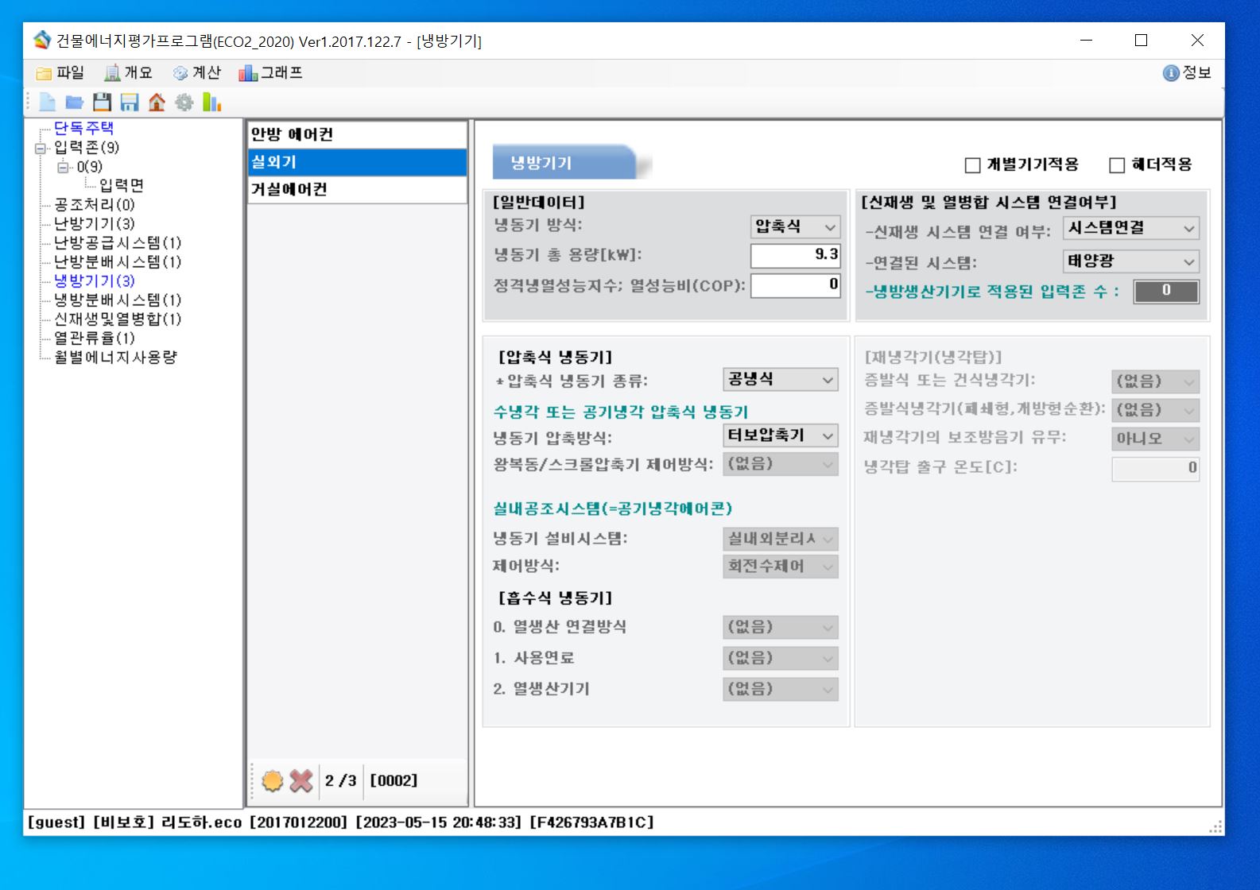Toggle the 헤더적용 checkbox
1260x890 pixels.
point(1117,165)
